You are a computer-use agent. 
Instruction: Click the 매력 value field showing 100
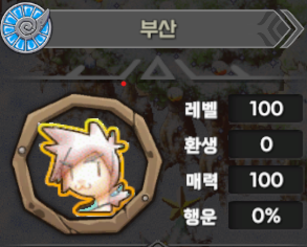tap(266, 179)
